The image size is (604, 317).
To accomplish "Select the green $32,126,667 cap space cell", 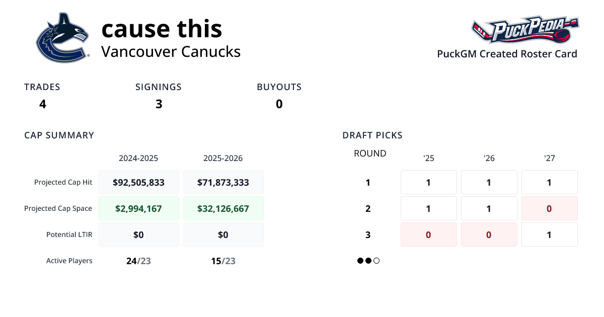I will tap(223, 208).
